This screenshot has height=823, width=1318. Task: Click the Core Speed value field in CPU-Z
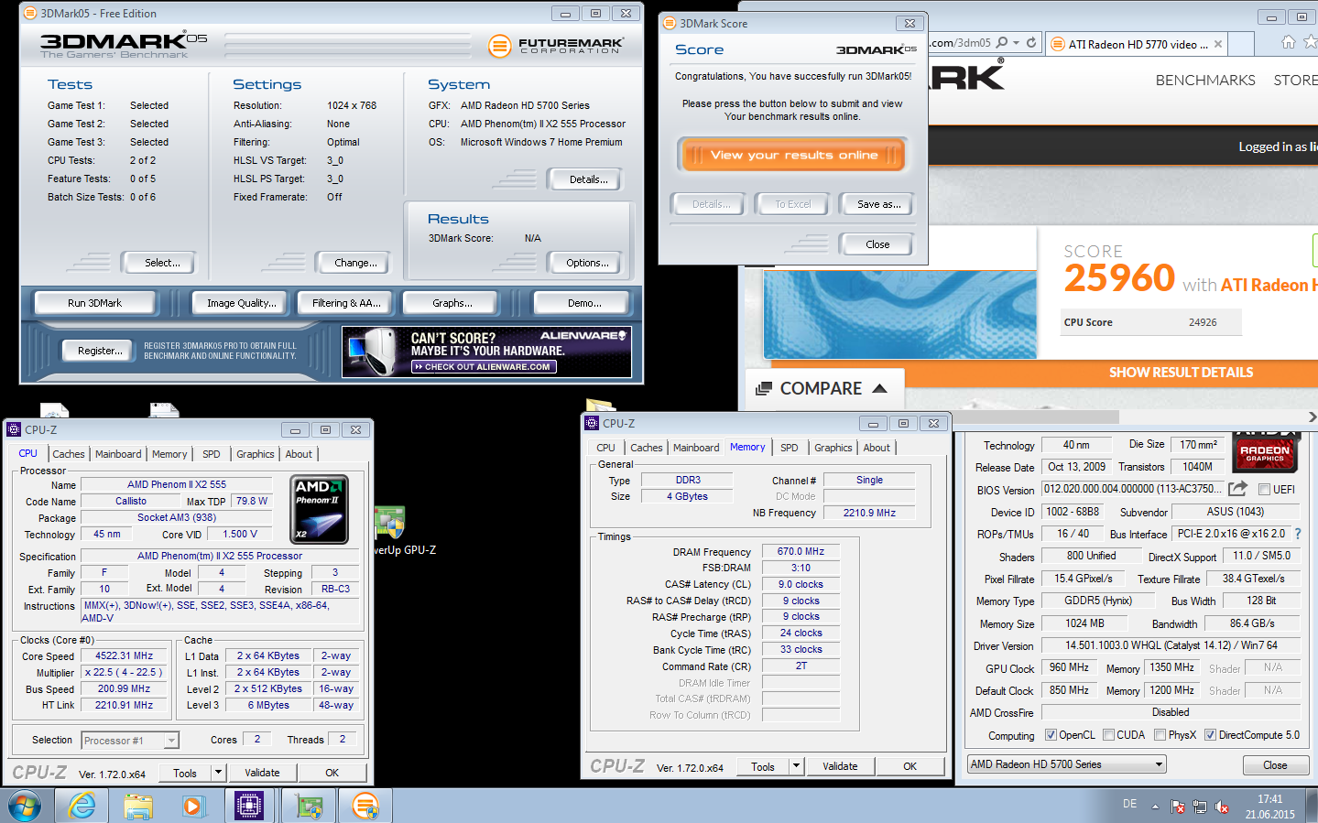tap(125, 655)
